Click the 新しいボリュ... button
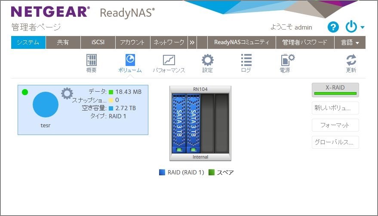The image size is (378, 216). 335,108
